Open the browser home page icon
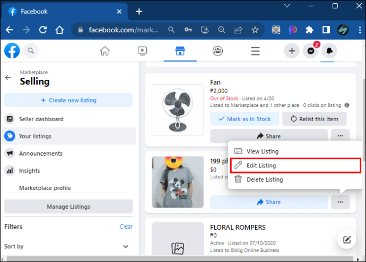Screen dimensions: 366x262 click(59, 30)
